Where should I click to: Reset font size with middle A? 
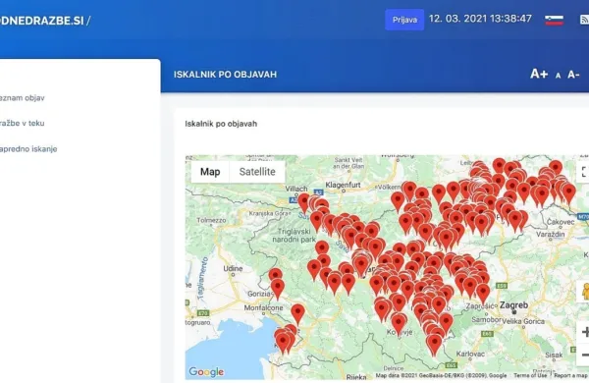558,76
